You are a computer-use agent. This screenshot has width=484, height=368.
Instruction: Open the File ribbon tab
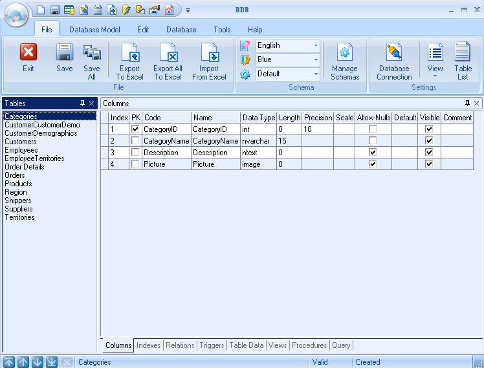[x=47, y=30]
